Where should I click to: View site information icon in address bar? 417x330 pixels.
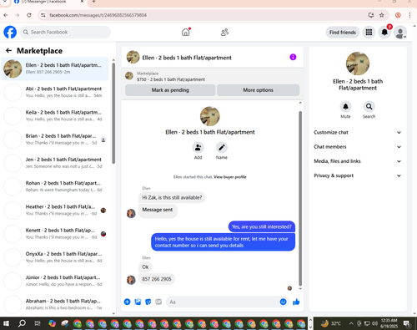(43, 15)
